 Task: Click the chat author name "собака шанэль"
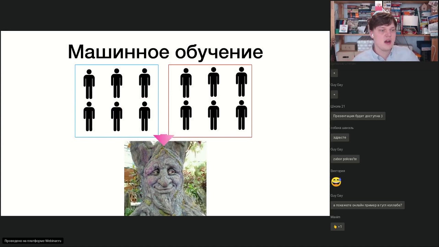(342, 128)
